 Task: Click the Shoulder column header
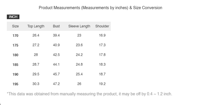click(x=102, y=26)
